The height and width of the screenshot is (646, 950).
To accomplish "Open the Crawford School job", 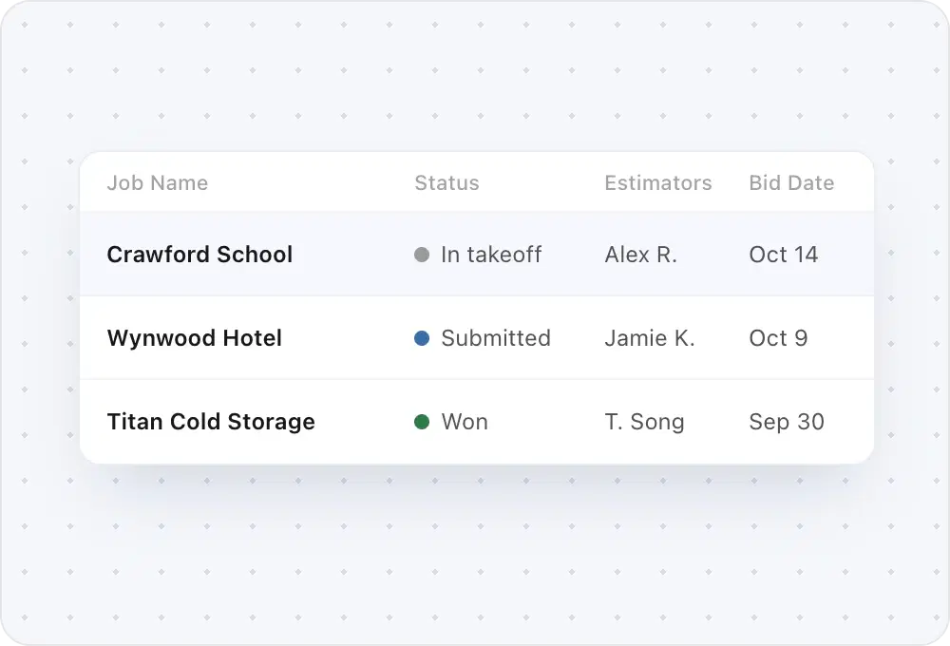I will pos(199,255).
